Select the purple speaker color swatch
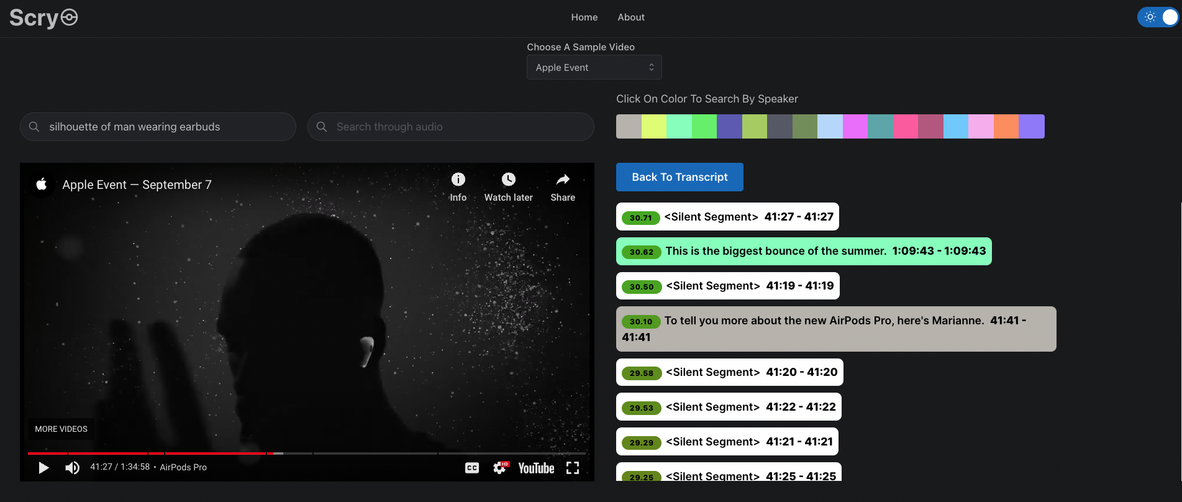Viewport: 1182px width, 502px height. 1032,126
